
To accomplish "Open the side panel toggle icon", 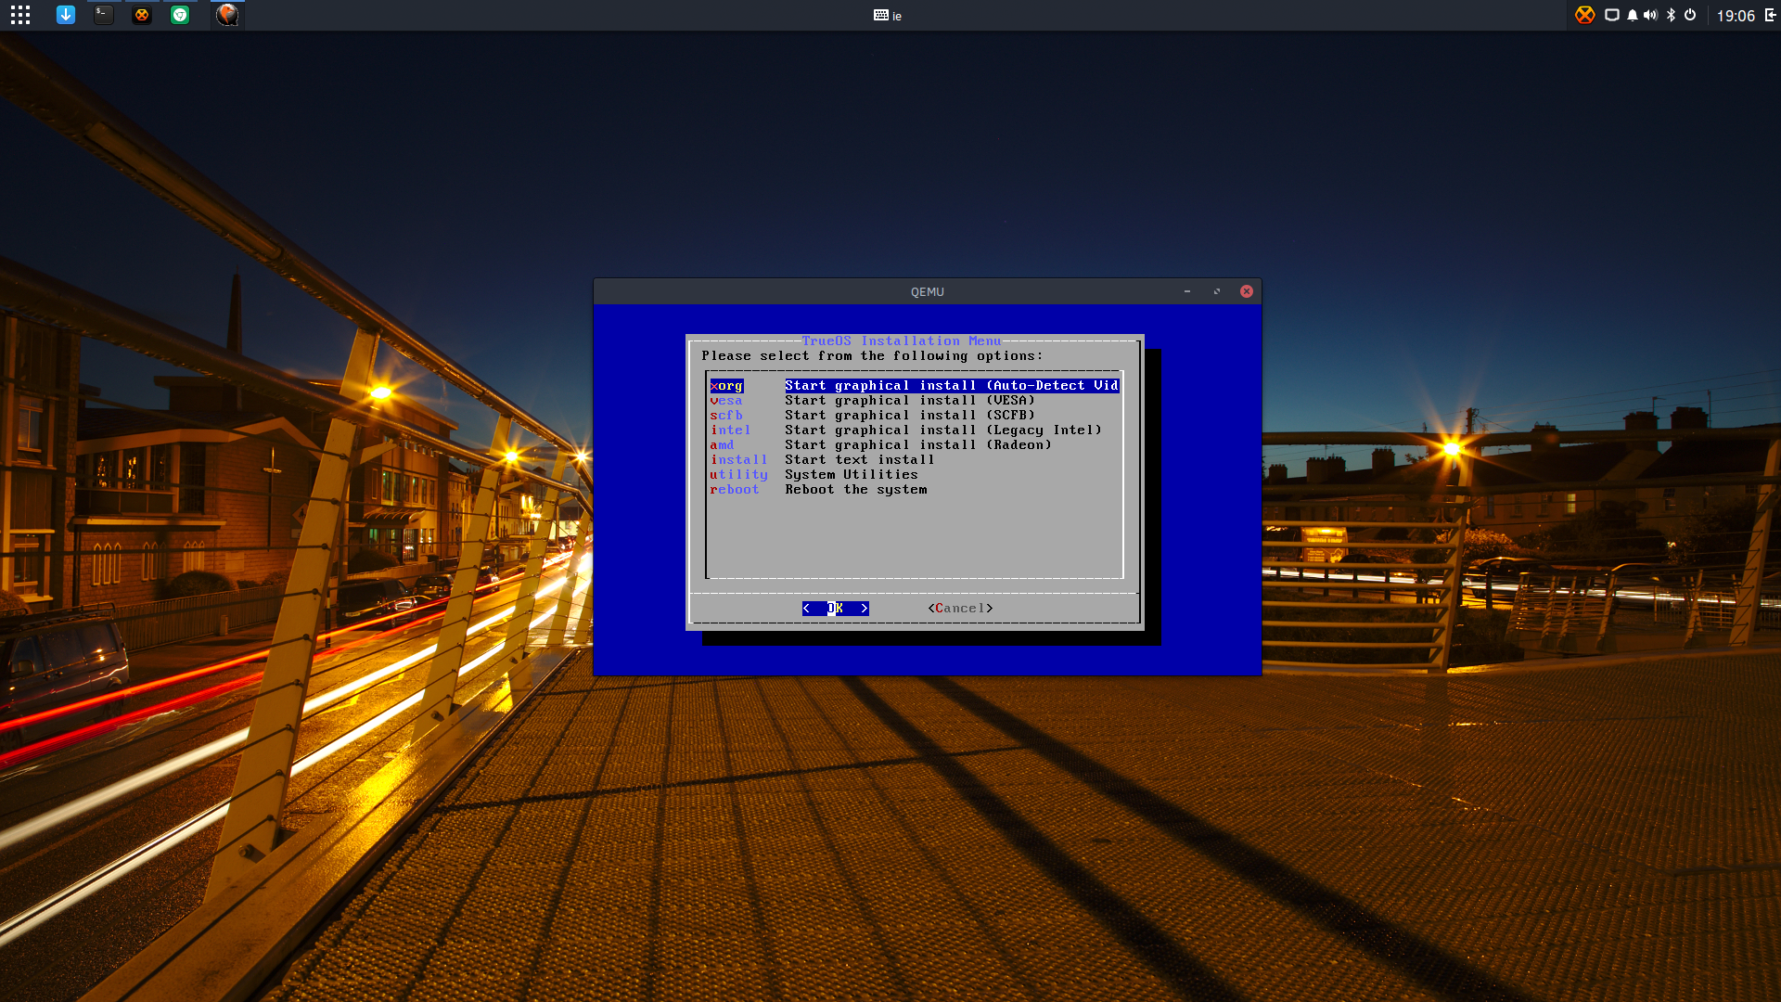I will (1770, 15).
